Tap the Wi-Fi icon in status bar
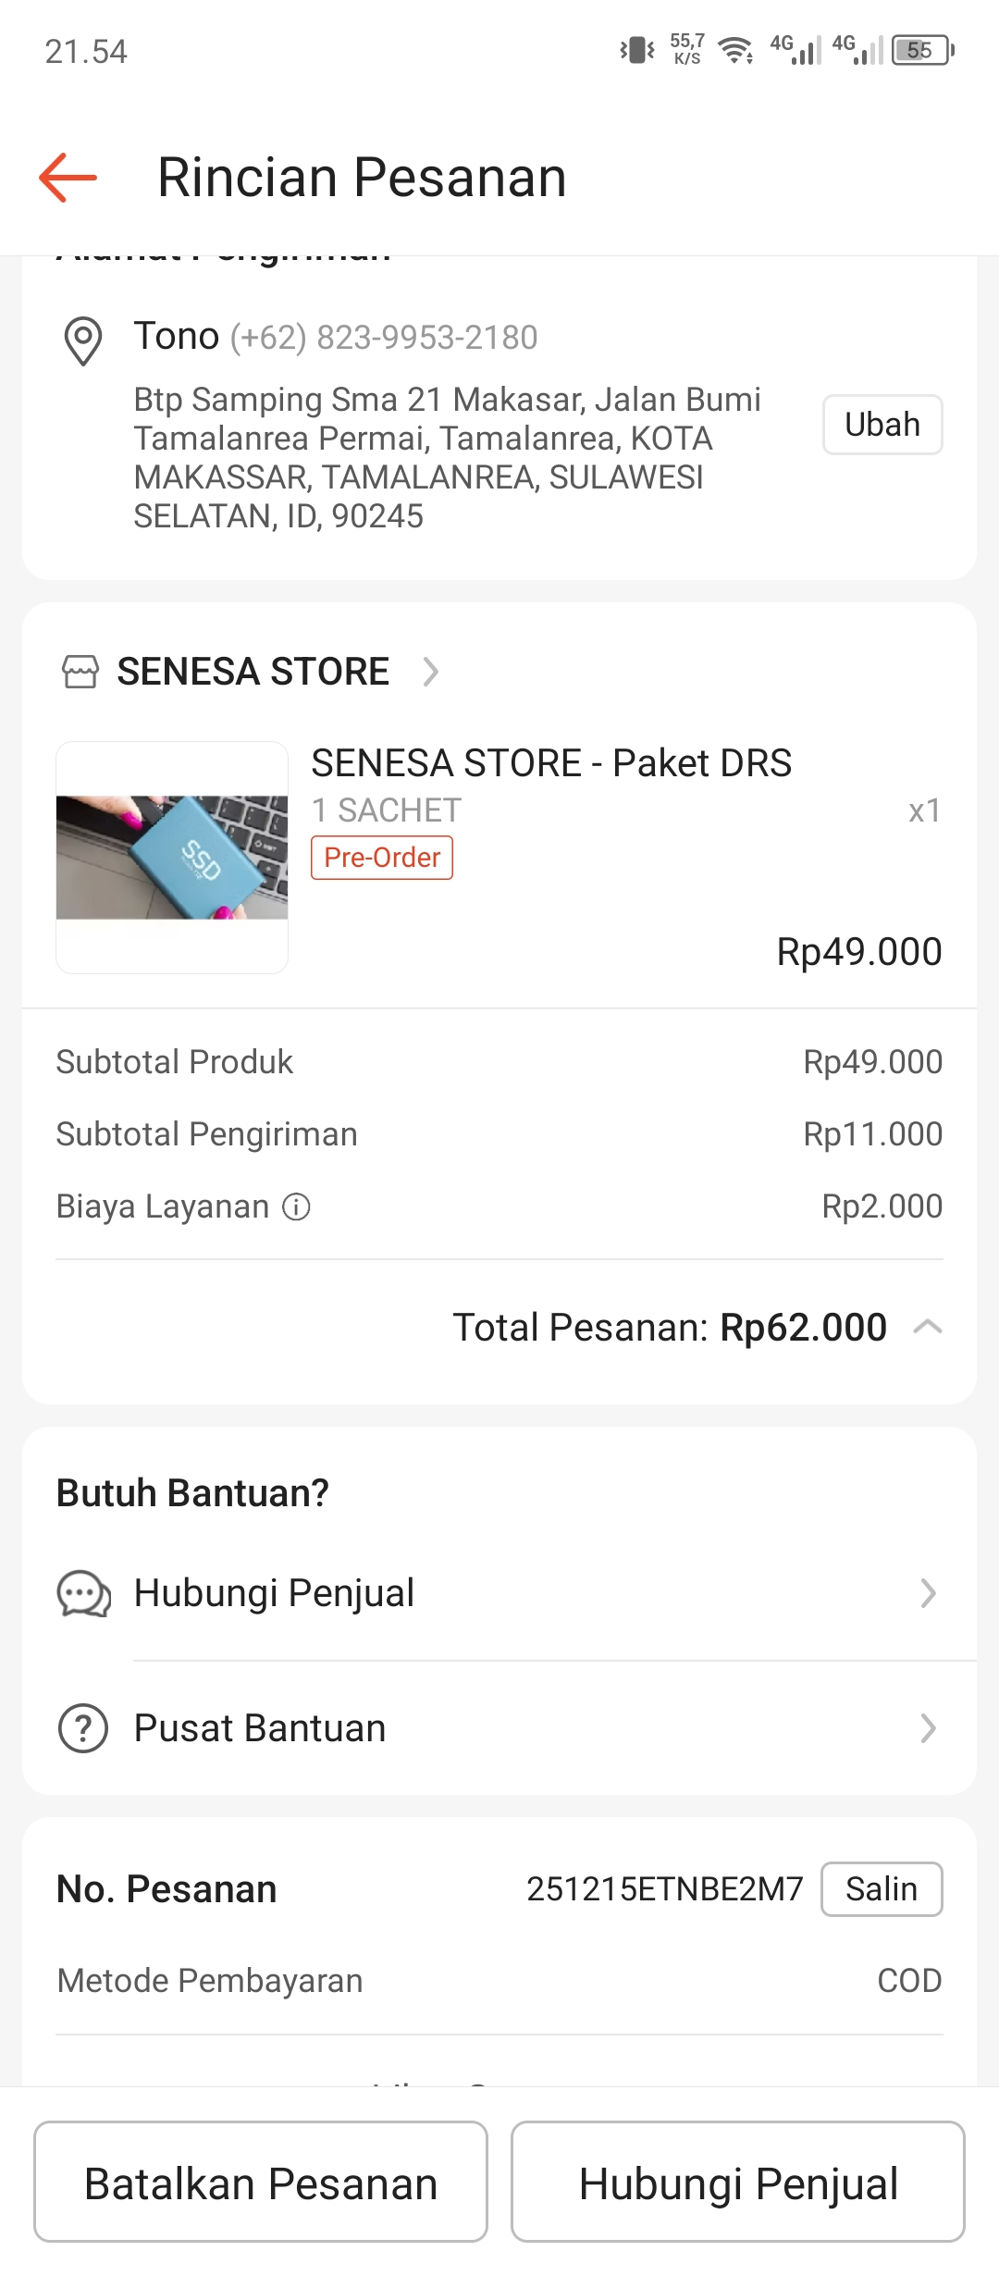Viewport: 999px width, 2276px height. click(x=735, y=50)
